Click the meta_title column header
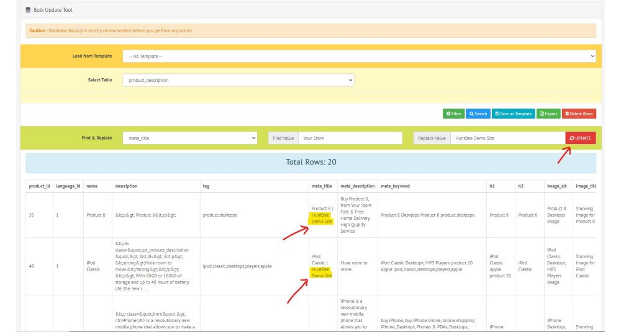 pos(322,186)
